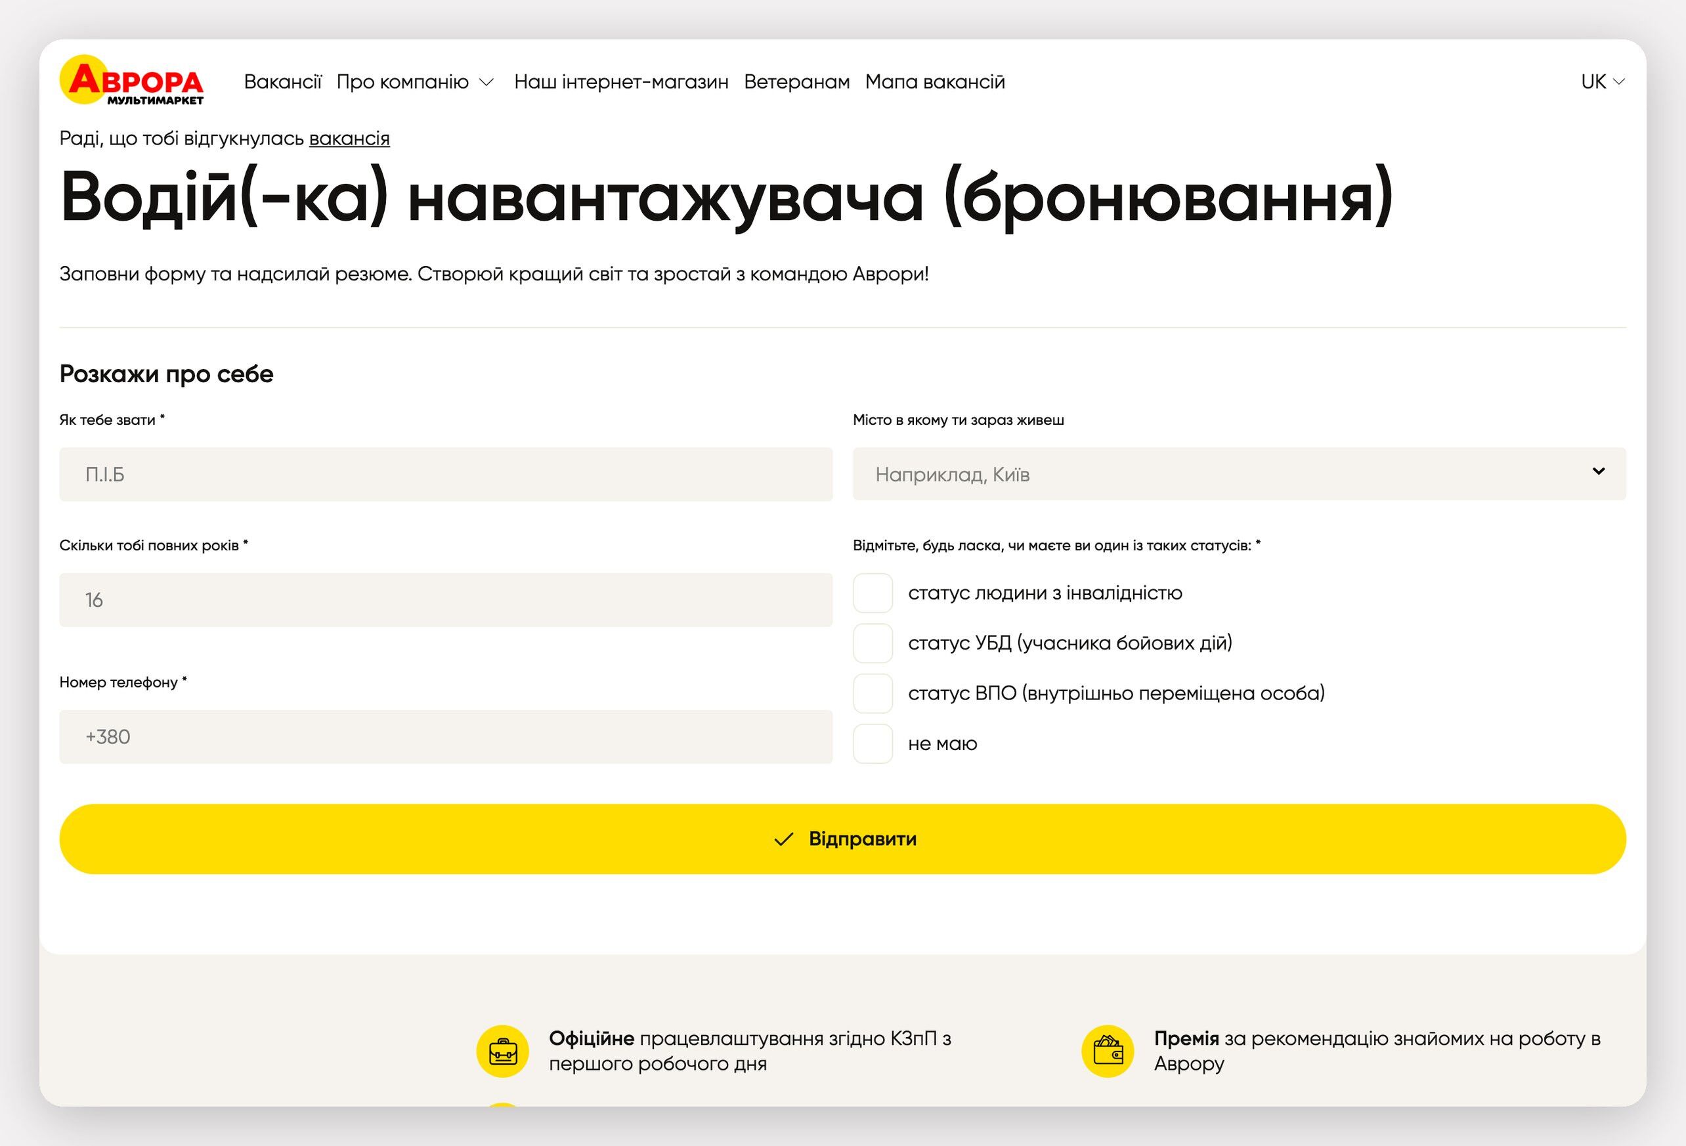The width and height of the screenshot is (1686, 1146).
Task: Check 'статус людини з інвалідністю' box
Action: click(873, 593)
